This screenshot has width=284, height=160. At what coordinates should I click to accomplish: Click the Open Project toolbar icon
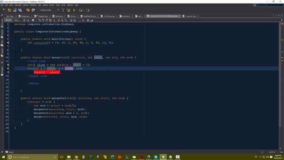click(x=15, y=10)
